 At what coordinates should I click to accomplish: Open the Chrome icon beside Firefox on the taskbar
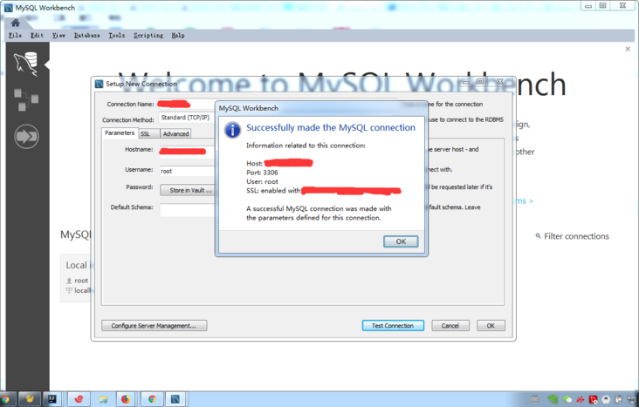(152, 399)
